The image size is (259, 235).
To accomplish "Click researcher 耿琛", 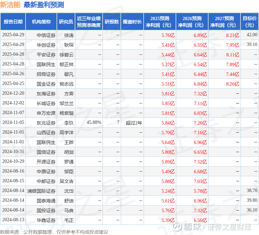I will [x=69, y=45].
